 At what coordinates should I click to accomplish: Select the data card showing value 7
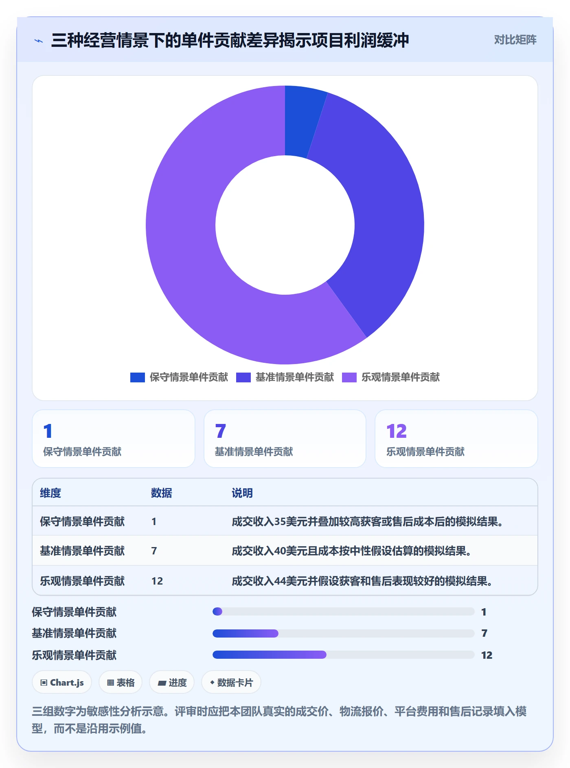coord(285,439)
